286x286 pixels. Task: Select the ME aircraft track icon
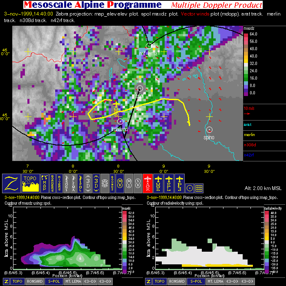click(x=159, y=183)
